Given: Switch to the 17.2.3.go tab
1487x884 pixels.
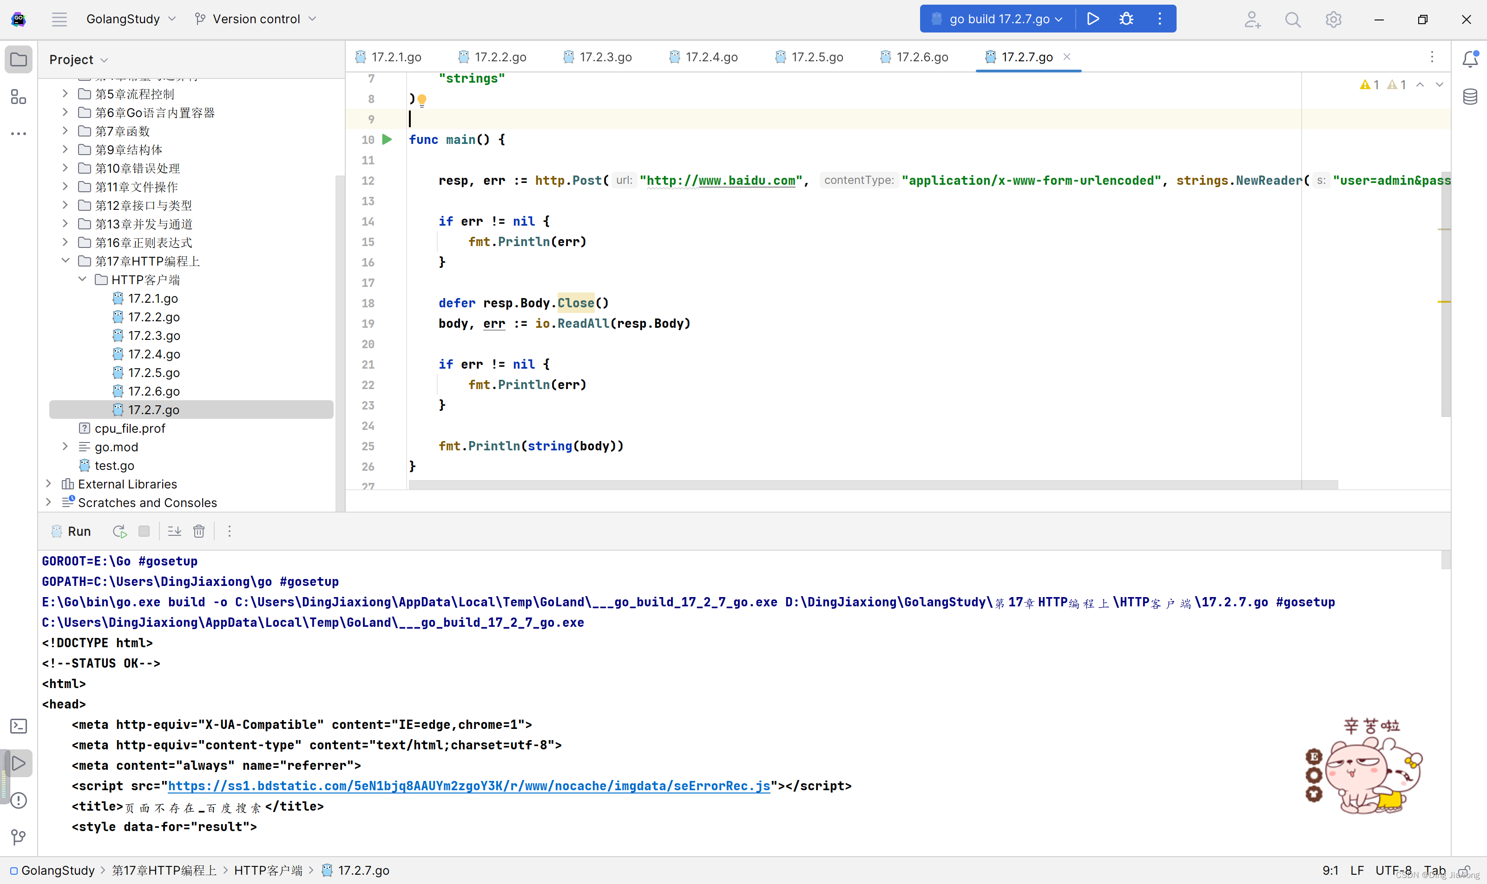Looking at the screenshot, I should (598, 57).
